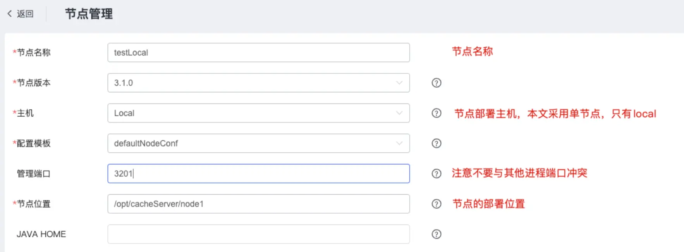Click the 节点版本 dropdown chevron arrow
The image size is (684, 252).
399,83
